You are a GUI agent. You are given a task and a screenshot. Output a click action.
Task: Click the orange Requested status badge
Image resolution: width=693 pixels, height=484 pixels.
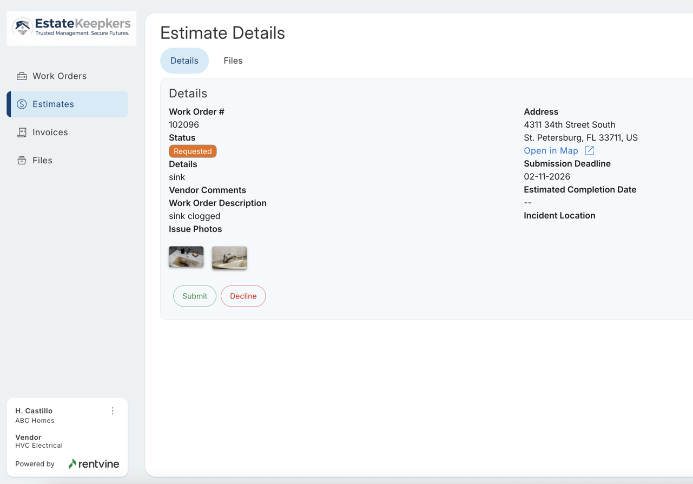click(x=193, y=151)
